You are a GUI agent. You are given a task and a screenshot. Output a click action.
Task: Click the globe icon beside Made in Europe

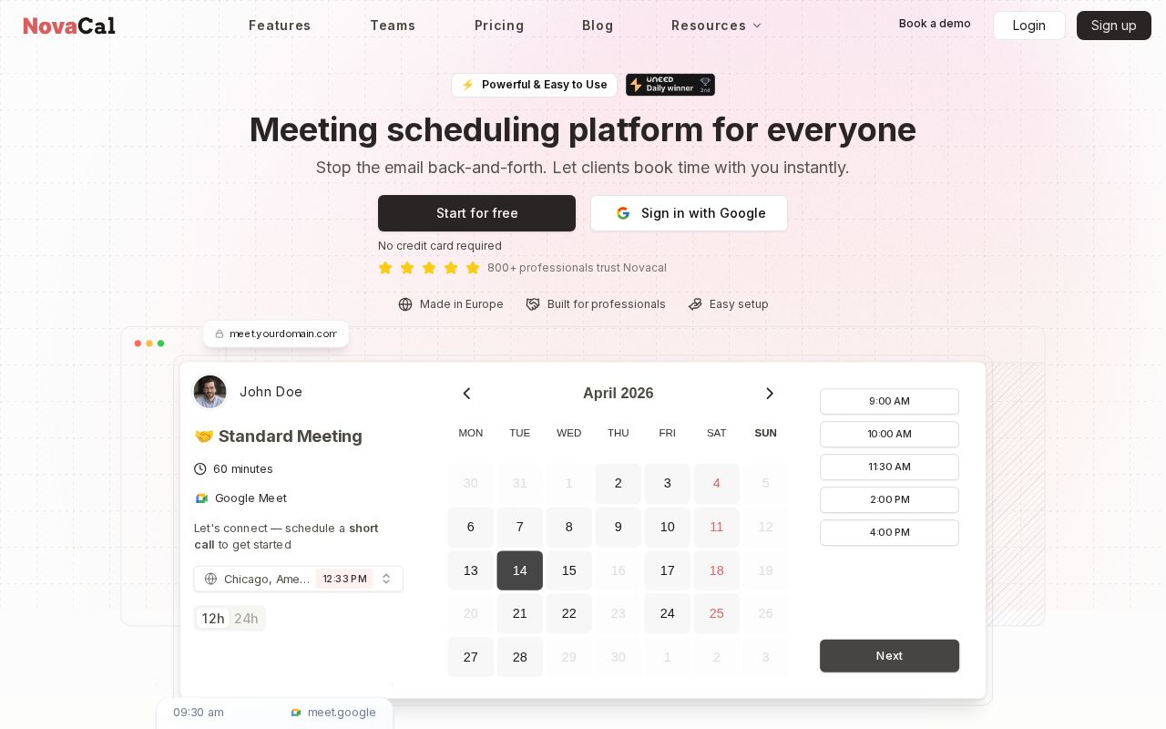tap(405, 304)
